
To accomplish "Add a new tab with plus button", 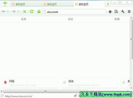I will click(x=108, y=4).
